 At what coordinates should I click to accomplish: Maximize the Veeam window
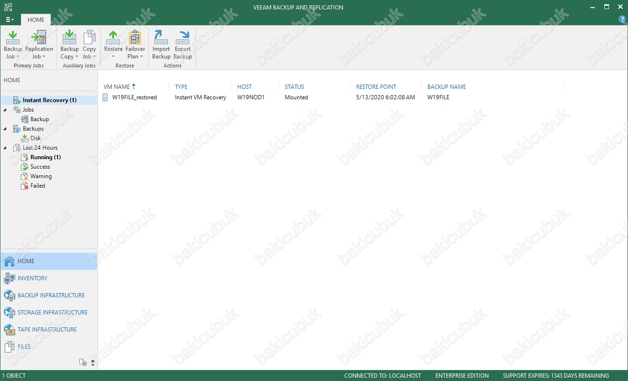click(x=607, y=7)
